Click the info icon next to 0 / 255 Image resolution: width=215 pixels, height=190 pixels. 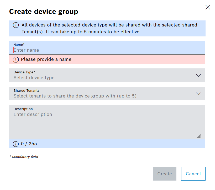tap(16, 144)
